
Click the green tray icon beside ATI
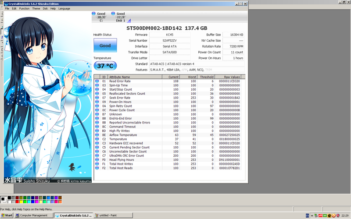coord(325,215)
